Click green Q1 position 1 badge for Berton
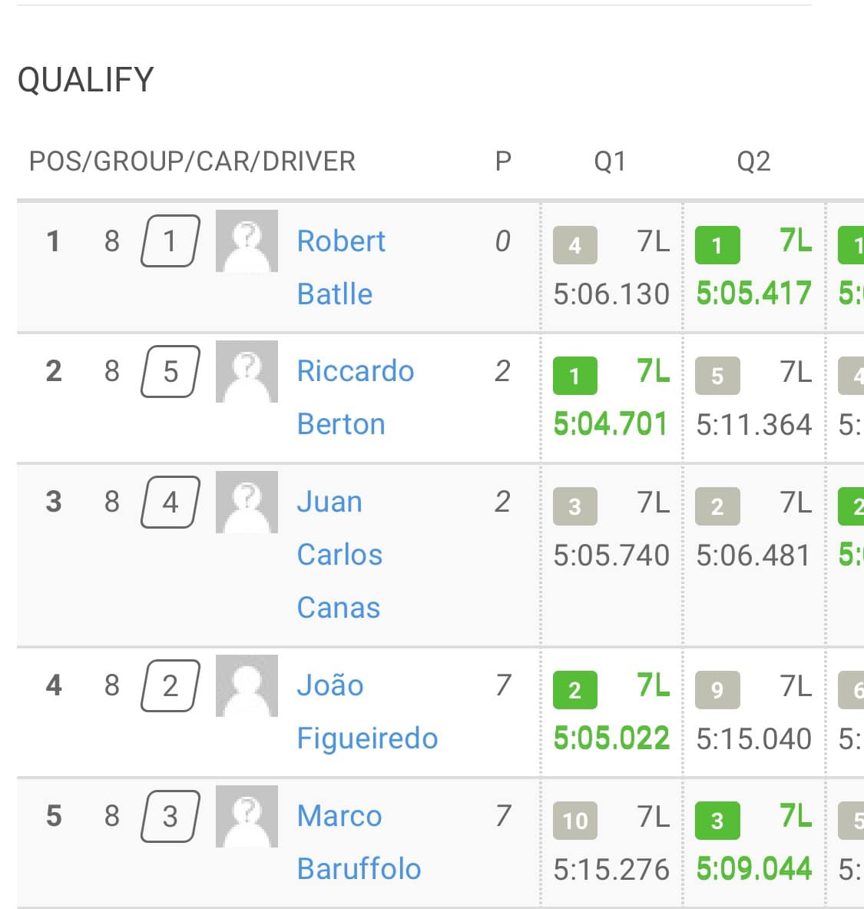 pos(574,376)
